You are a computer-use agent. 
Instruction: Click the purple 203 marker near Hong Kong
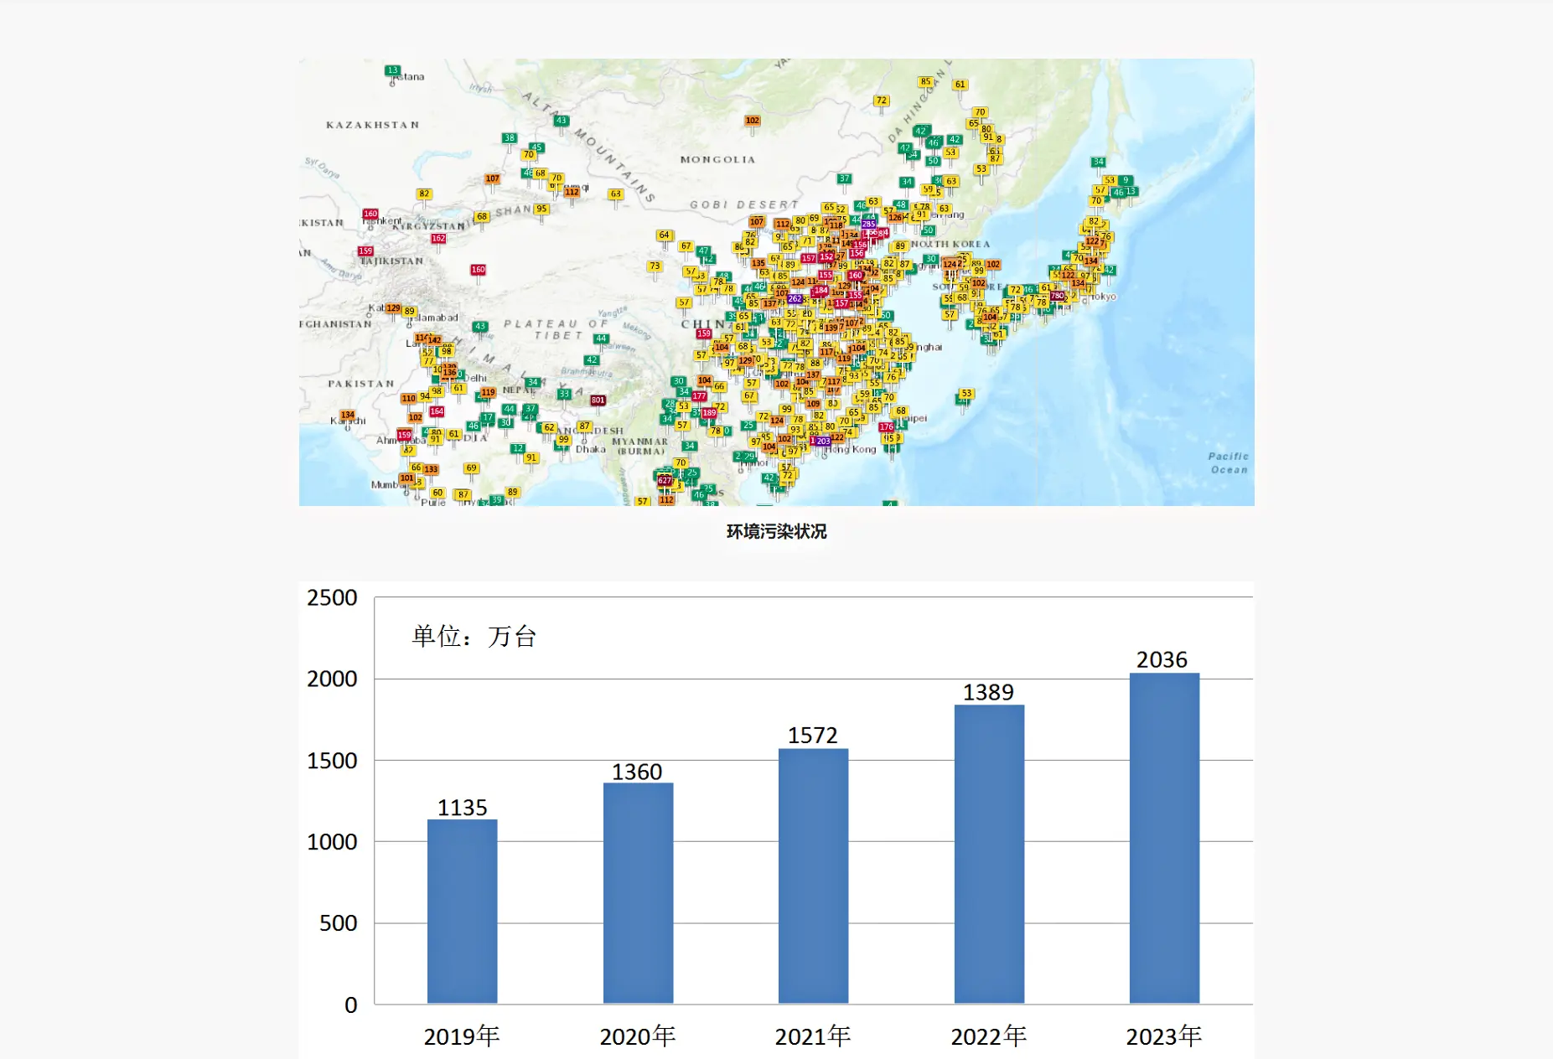[823, 441]
